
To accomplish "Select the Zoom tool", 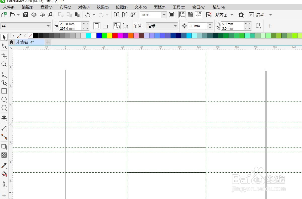I will (4, 64).
